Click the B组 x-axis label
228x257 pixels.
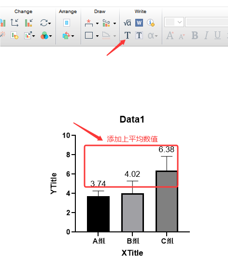133,241
